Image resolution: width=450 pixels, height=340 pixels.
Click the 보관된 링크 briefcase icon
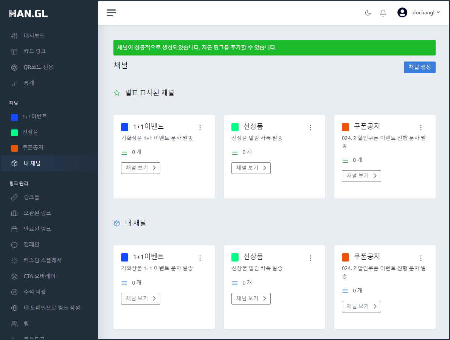coord(14,213)
